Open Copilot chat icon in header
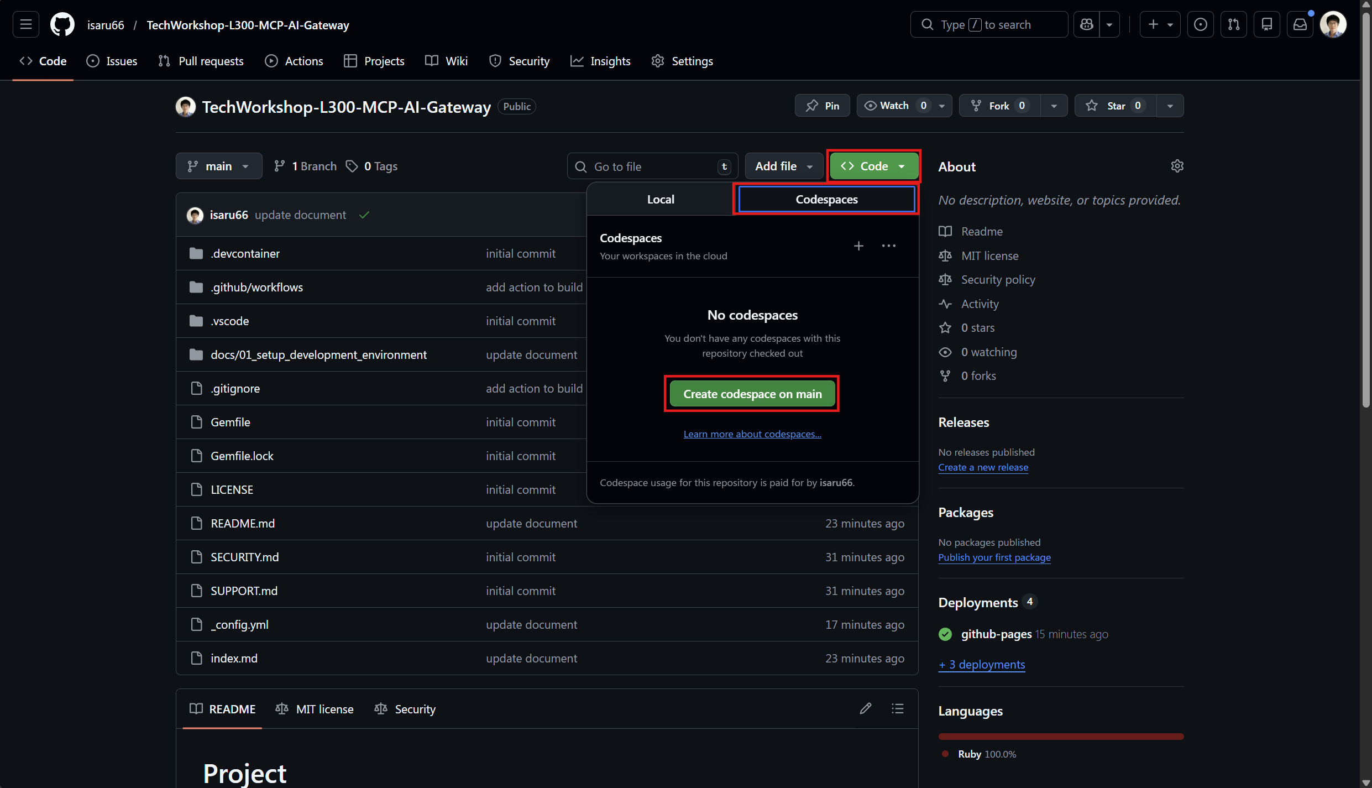The width and height of the screenshot is (1372, 788). point(1087,25)
